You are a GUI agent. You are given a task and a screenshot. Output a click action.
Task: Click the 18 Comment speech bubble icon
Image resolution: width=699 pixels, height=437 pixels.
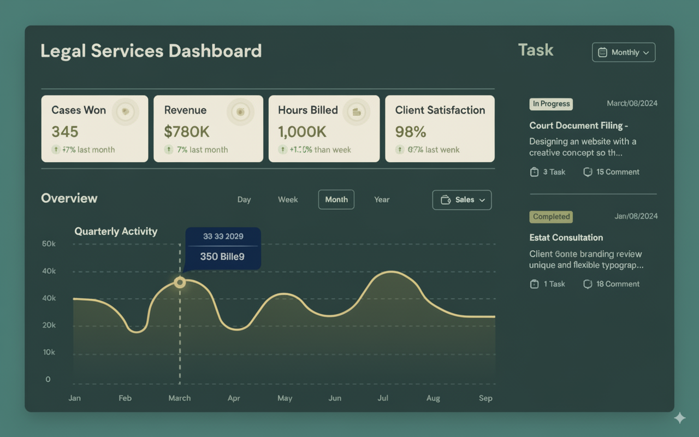(x=588, y=284)
